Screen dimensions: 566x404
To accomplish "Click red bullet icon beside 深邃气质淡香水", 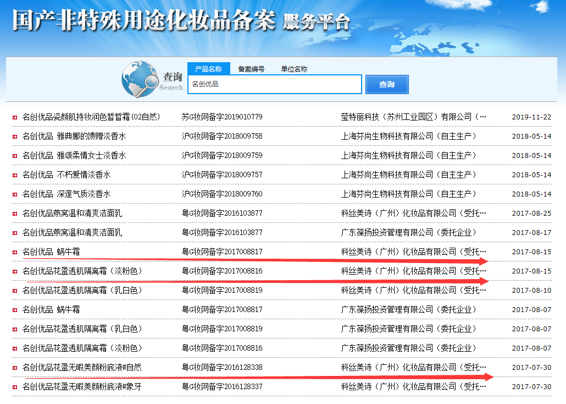I will pyautogui.click(x=15, y=194).
